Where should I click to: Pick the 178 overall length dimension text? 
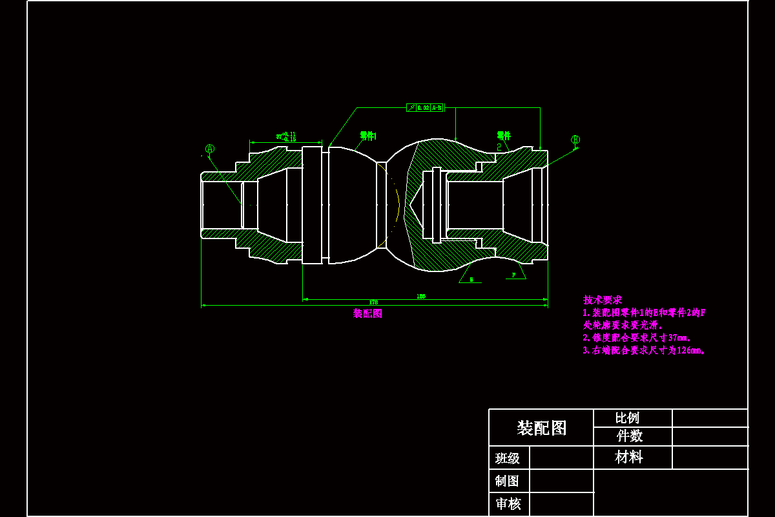[x=373, y=302]
